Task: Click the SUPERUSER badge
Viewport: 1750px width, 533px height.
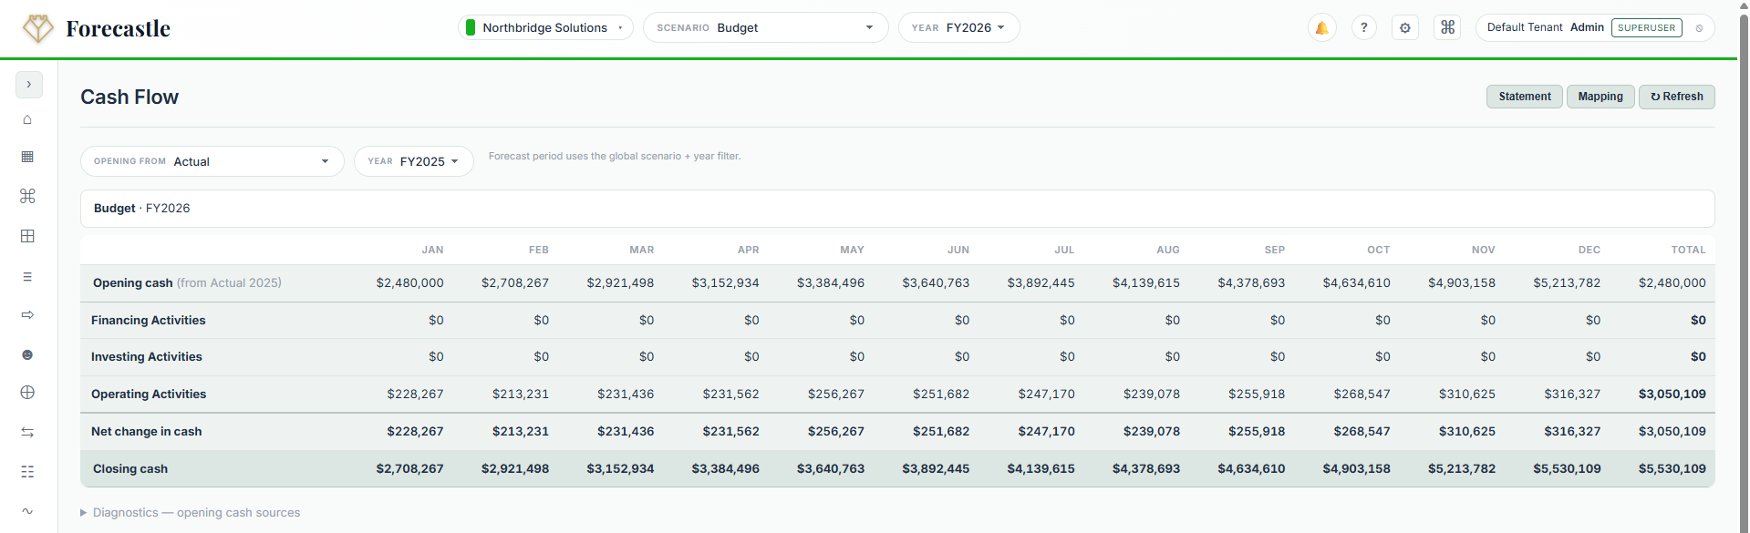Action: [1646, 27]
